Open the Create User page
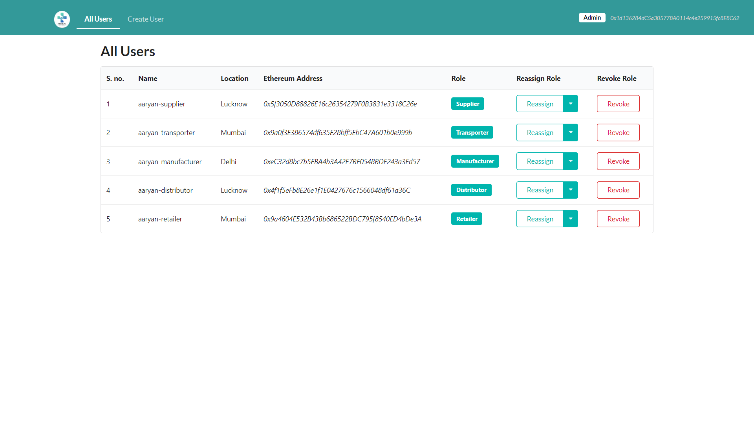This screenshot has height=424, width=754. pyautogui.click(x=146, y=18)
